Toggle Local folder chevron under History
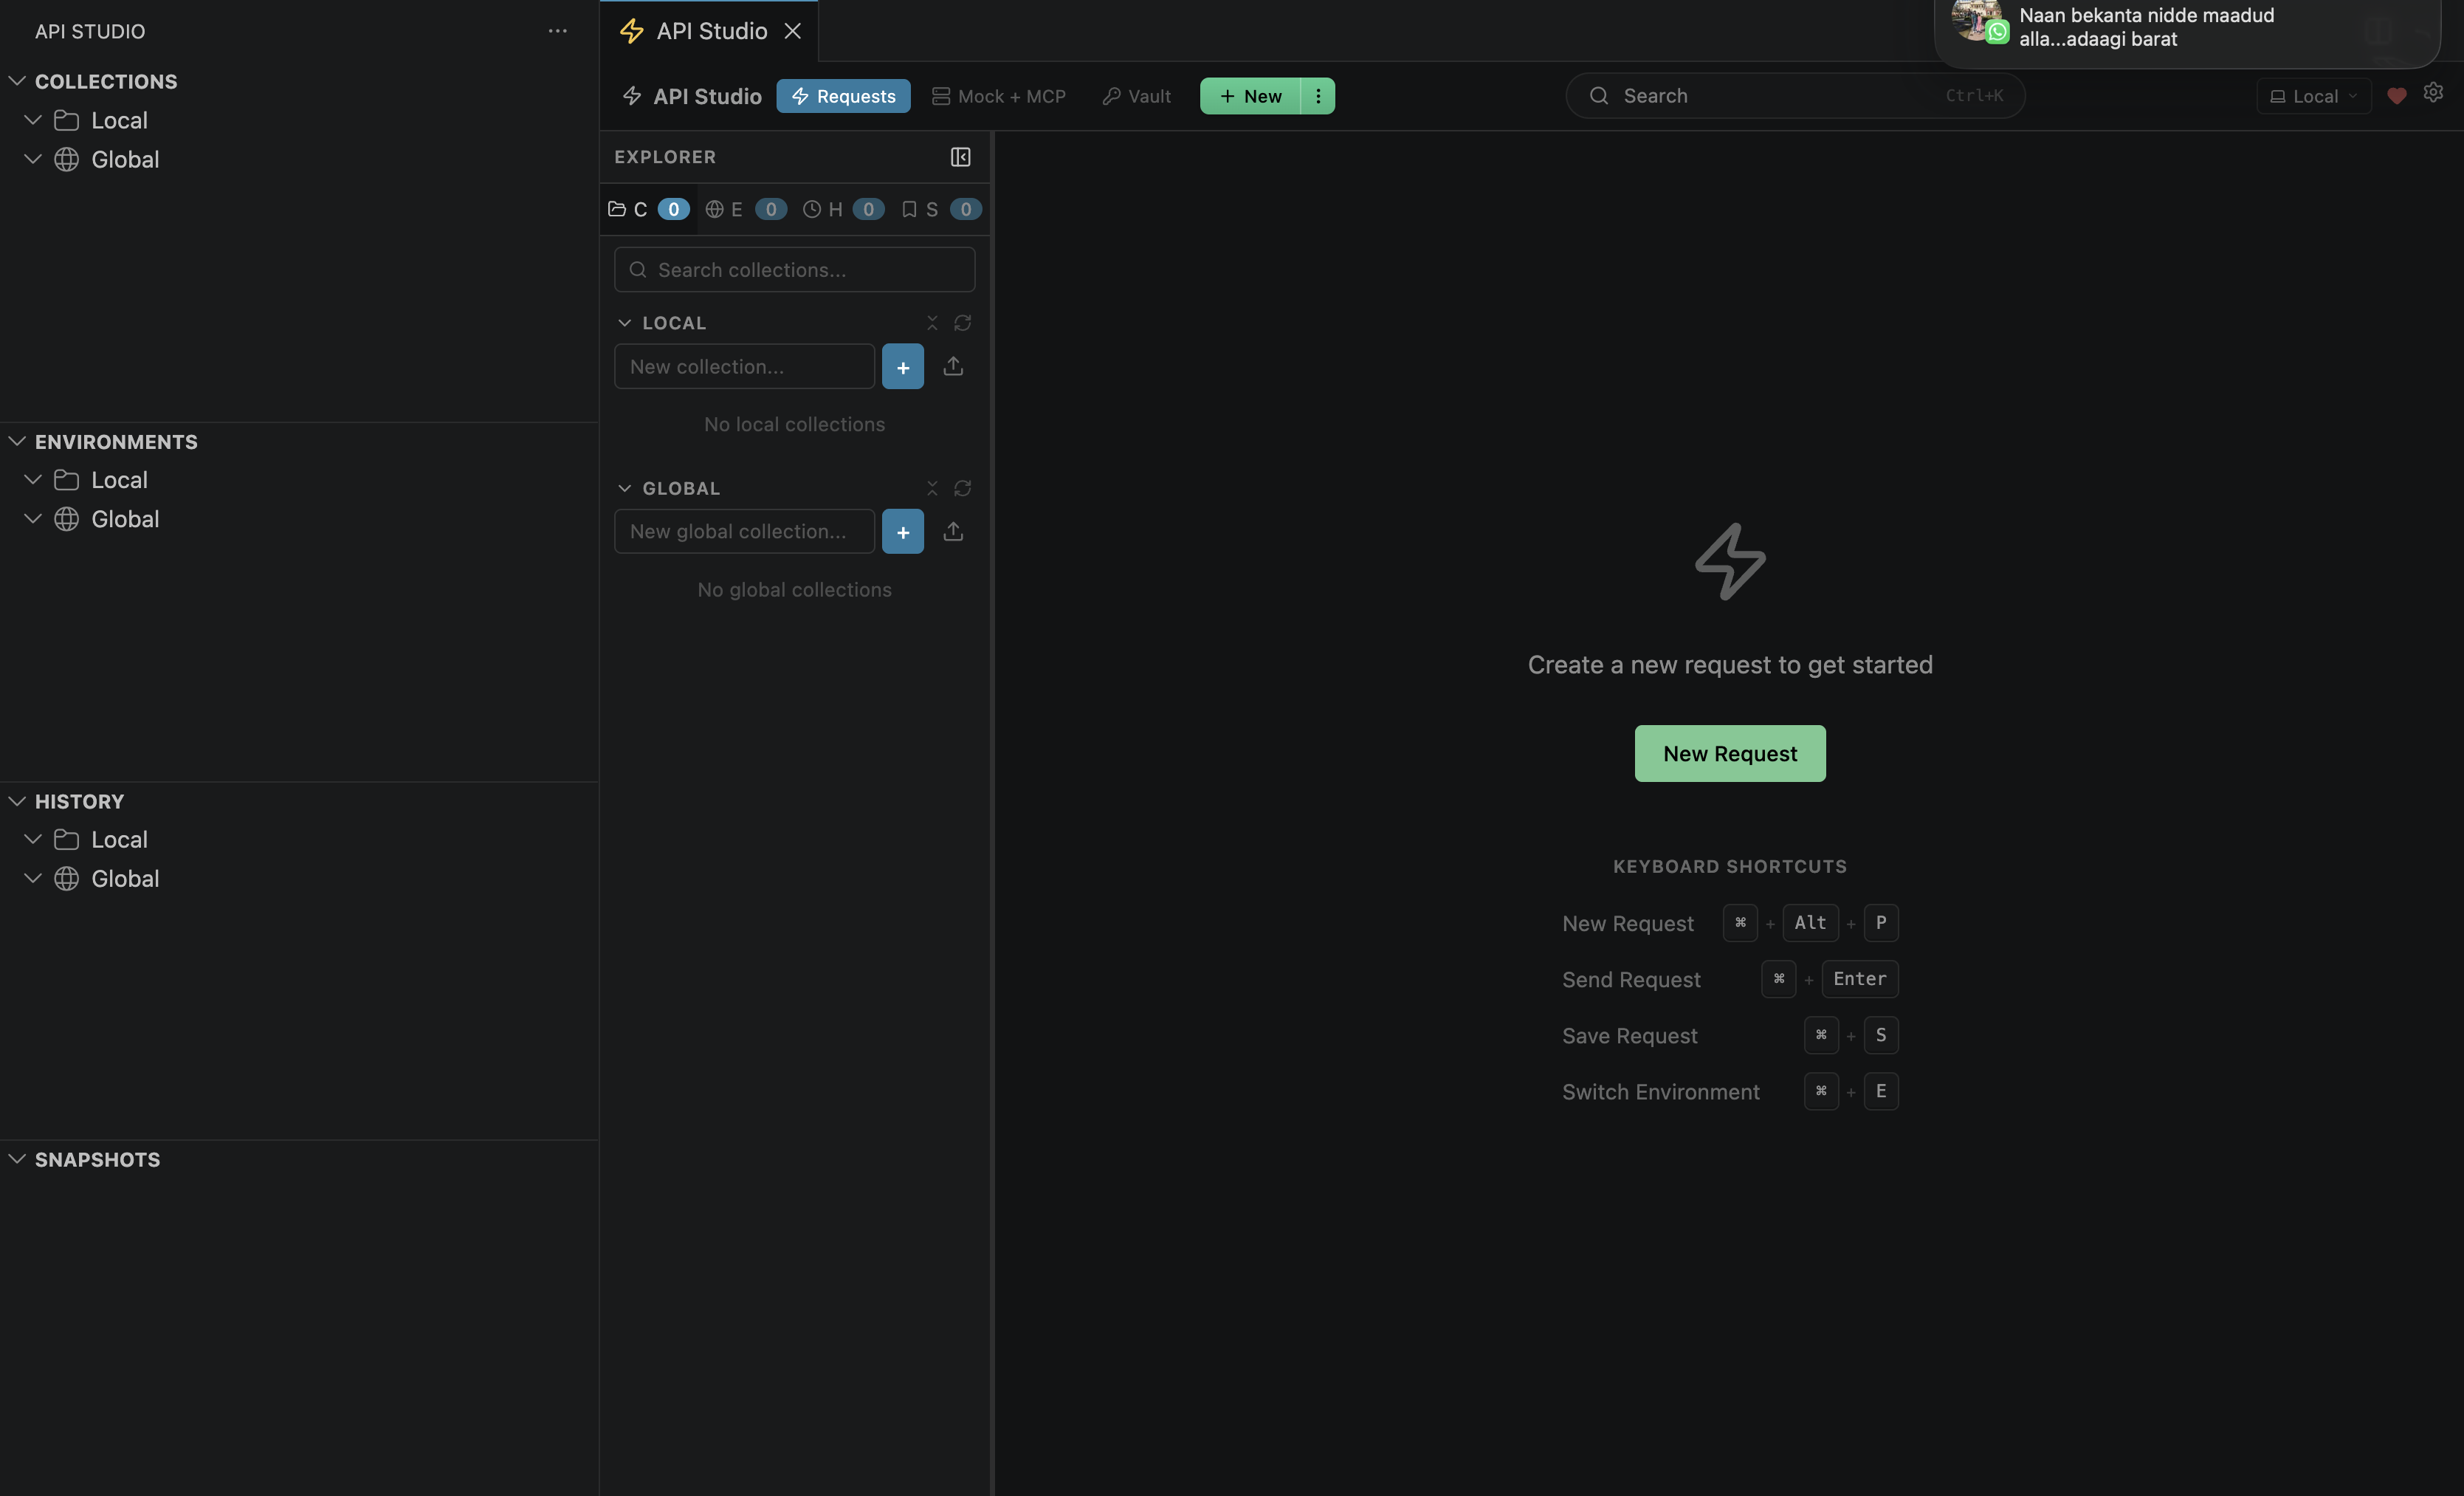Viewport: 2464px width, 1496px height. tap(33, 839)
